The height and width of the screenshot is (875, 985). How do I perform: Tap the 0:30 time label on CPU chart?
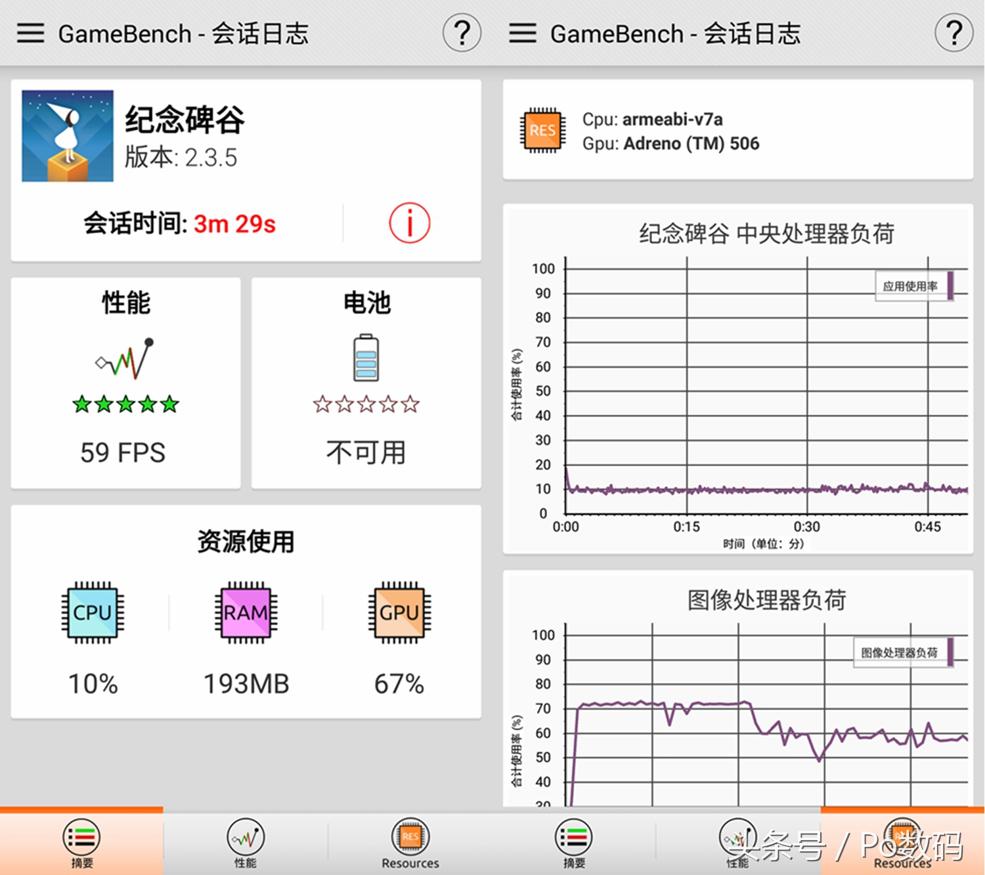(x=807, y=526)
